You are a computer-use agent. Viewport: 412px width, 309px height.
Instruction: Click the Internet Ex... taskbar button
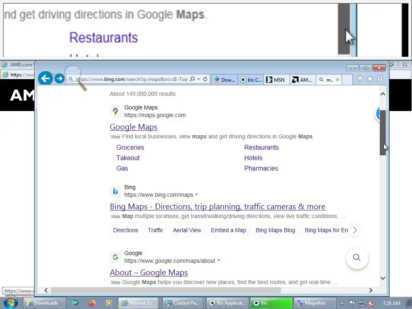pyautogui.click(x=139, y=303)
